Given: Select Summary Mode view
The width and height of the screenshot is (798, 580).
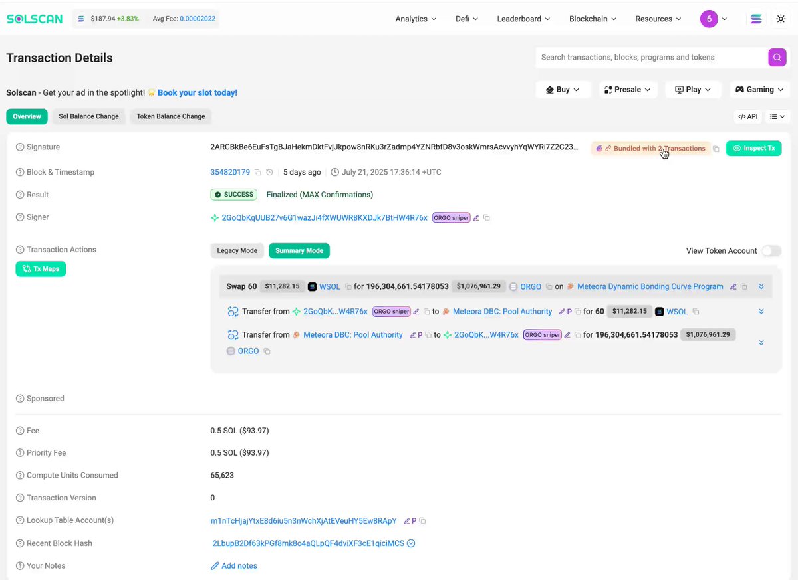Looking at the screenshot, I should pyautogui.click(x=299, y=251).
